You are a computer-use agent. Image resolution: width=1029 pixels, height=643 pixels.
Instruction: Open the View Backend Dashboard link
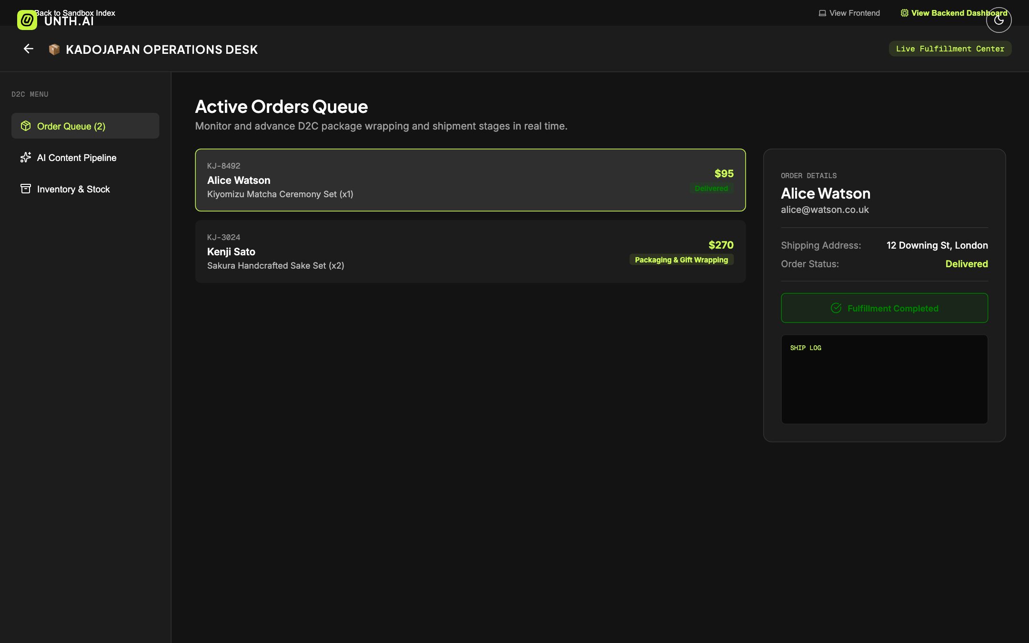pyautogui.click(x=954, y=13)
